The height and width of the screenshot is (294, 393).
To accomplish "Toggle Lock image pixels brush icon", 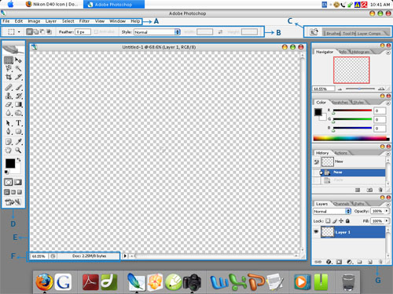I will coord(335,221).
